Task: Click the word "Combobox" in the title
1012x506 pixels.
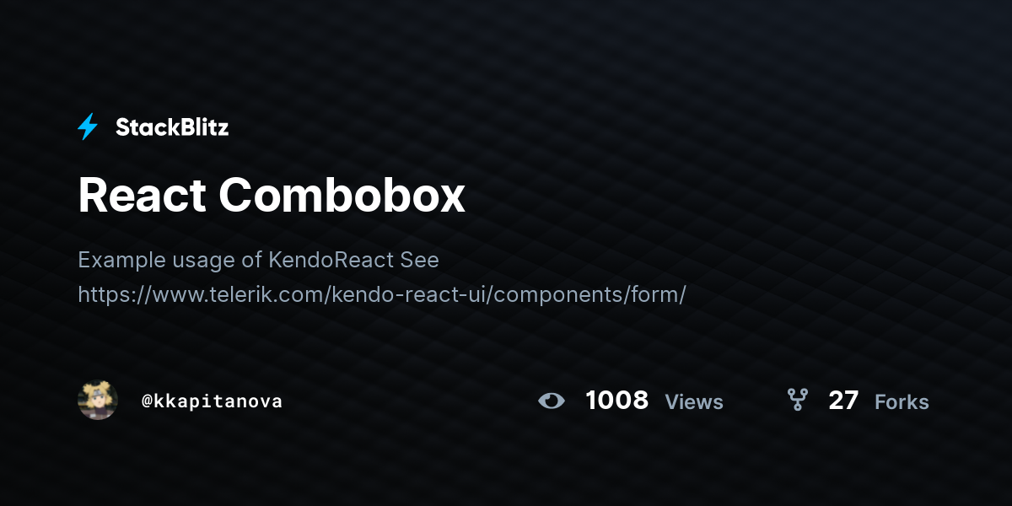Action: click(342, 196)
